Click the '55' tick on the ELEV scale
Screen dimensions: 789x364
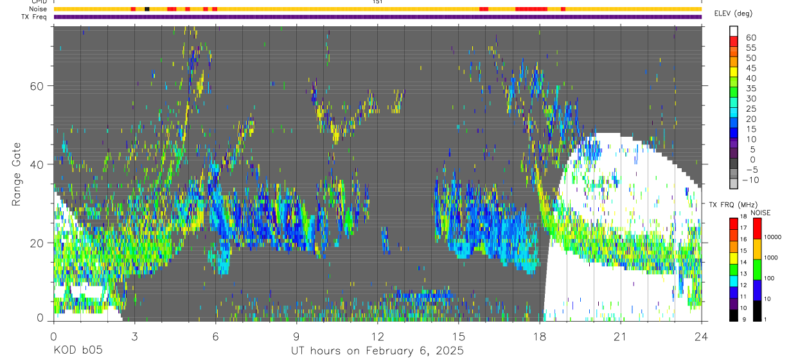[x=750, y=48]
